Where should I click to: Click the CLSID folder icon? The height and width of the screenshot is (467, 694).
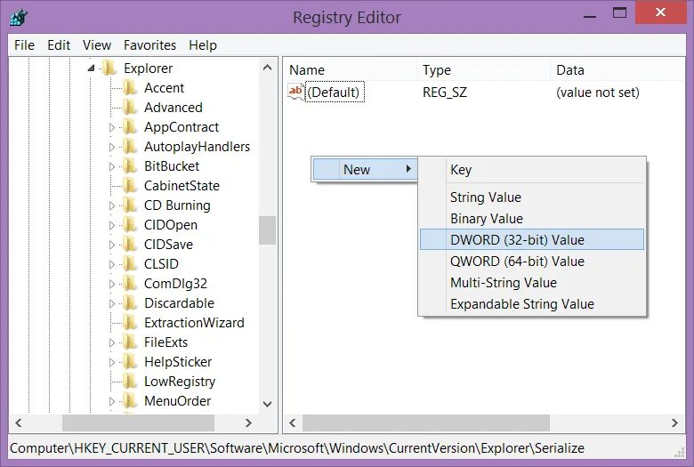(x=130, y=264)
